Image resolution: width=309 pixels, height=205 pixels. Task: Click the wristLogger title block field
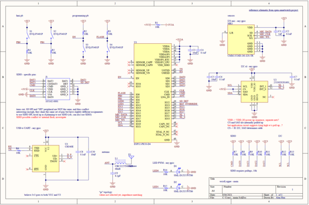tap(229, 181)
